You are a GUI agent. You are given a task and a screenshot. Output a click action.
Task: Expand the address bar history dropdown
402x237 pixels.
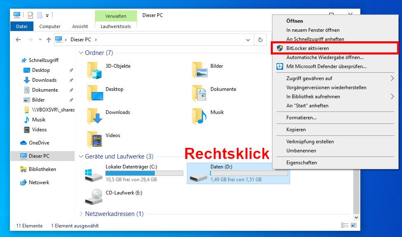248,40
